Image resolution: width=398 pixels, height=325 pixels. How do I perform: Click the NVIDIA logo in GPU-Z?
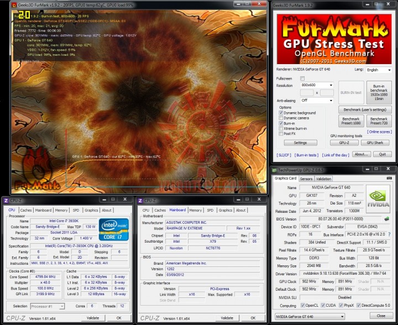click(x=378, y=199)
